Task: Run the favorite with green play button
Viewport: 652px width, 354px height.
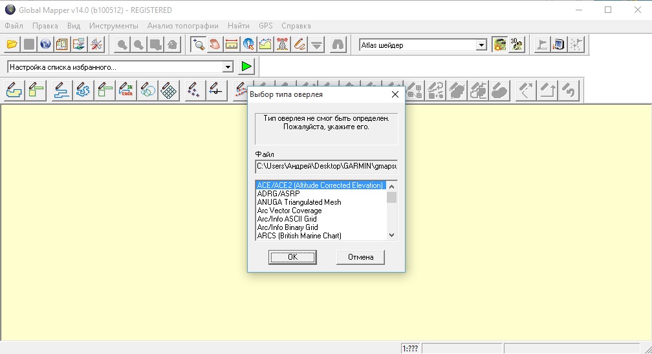Action: pos(246,67)
